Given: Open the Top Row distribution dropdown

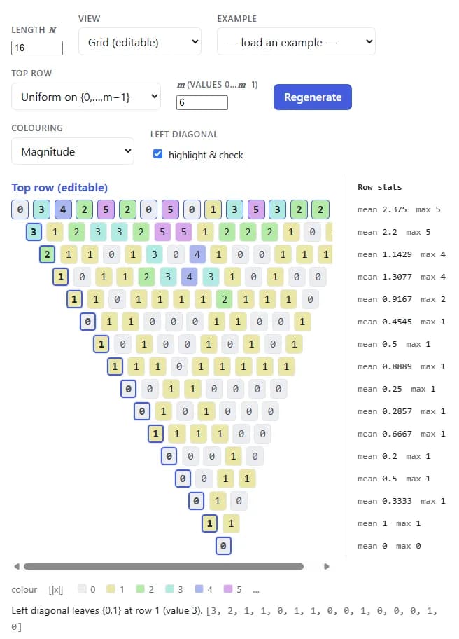Looking at the screenshot, I should tap(86, 97).
